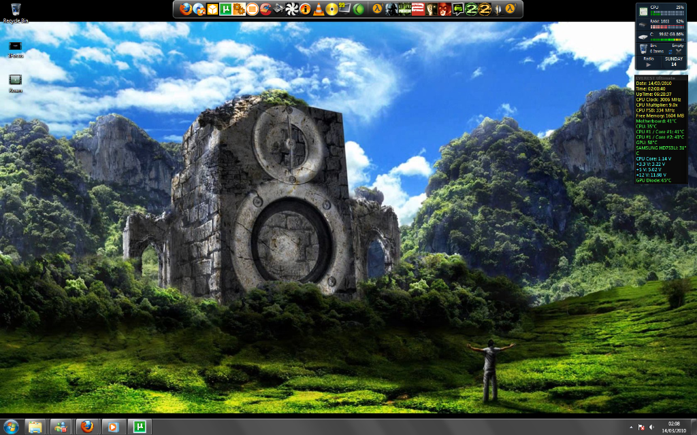
Task: Click the 'Motherboard: 41°C' reading
Action: (657, 121)
